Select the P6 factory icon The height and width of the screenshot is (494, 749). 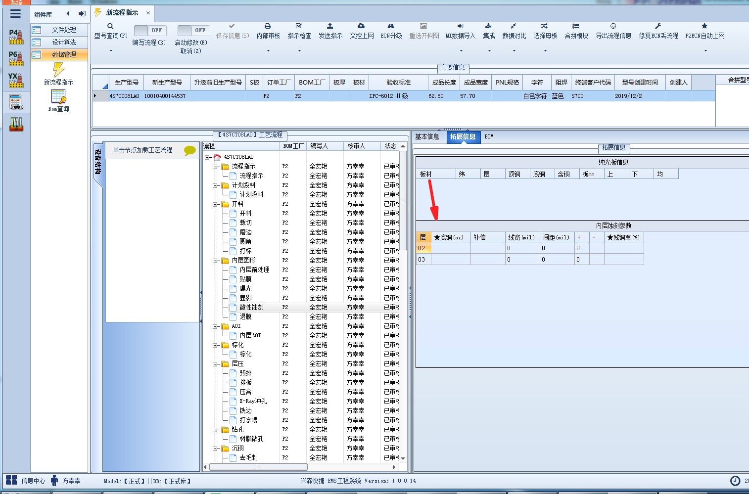16,58
